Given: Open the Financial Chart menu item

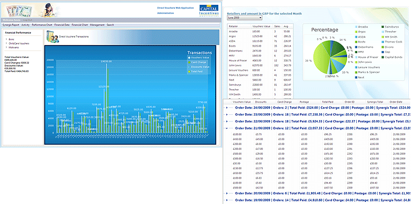Looking at the screenshot, I should point(79,25).
